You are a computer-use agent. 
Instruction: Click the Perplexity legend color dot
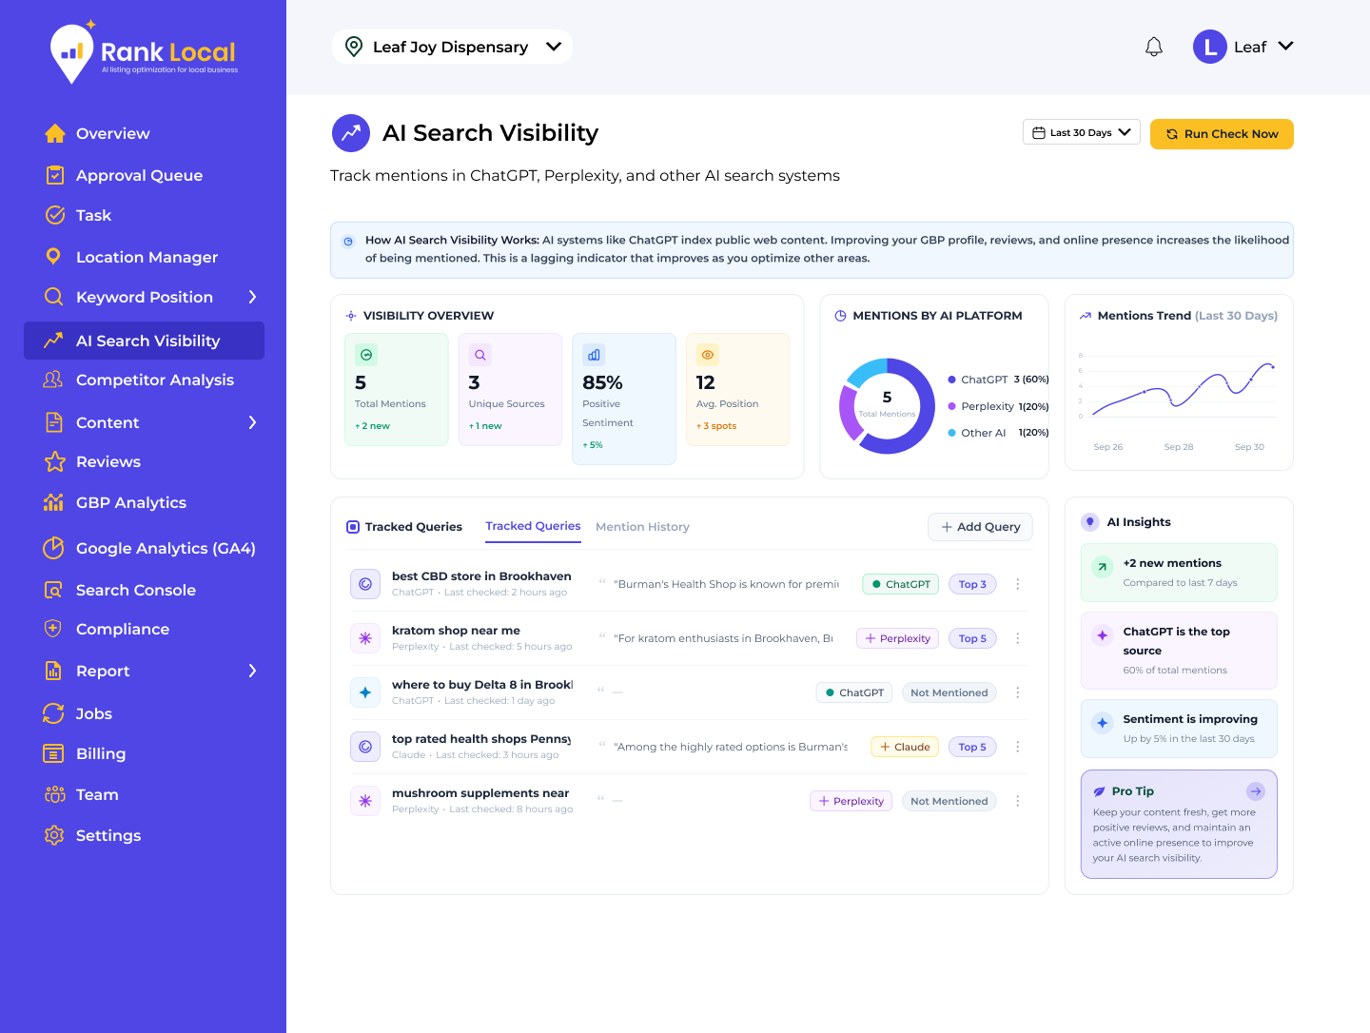pyautogui.click(x=951, y=406)
